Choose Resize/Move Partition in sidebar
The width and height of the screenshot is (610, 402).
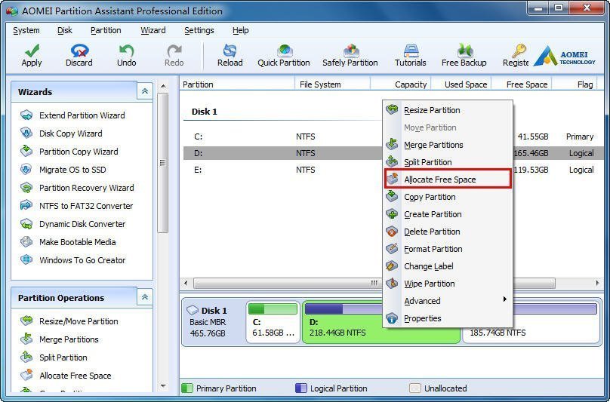pos(69,321)
